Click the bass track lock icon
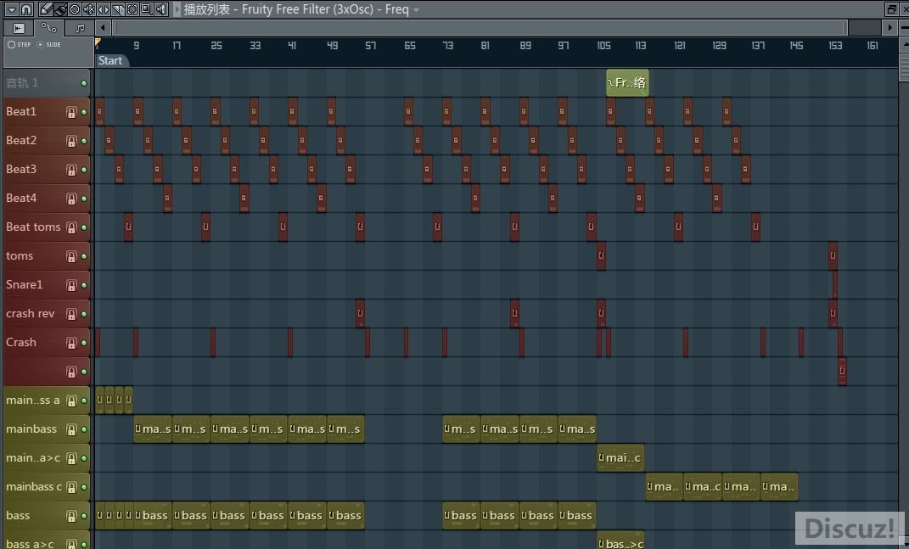 tap(71, 517)
